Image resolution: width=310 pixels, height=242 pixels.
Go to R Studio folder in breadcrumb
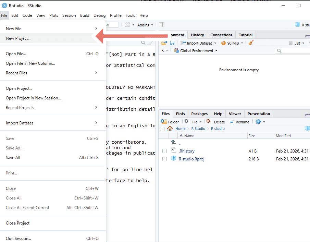(x=198, y=129)
